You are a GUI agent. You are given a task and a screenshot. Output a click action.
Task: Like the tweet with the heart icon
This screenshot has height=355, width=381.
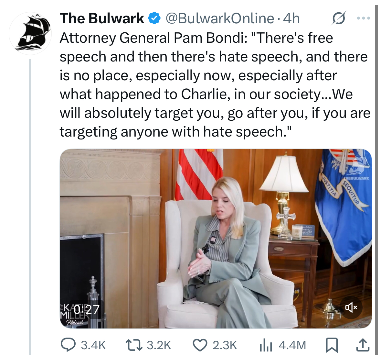click(200, 345)
